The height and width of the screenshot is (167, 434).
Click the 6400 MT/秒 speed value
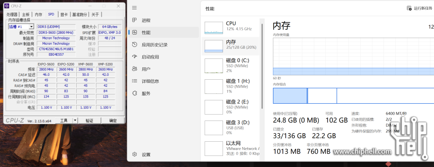tap(396, 113)
